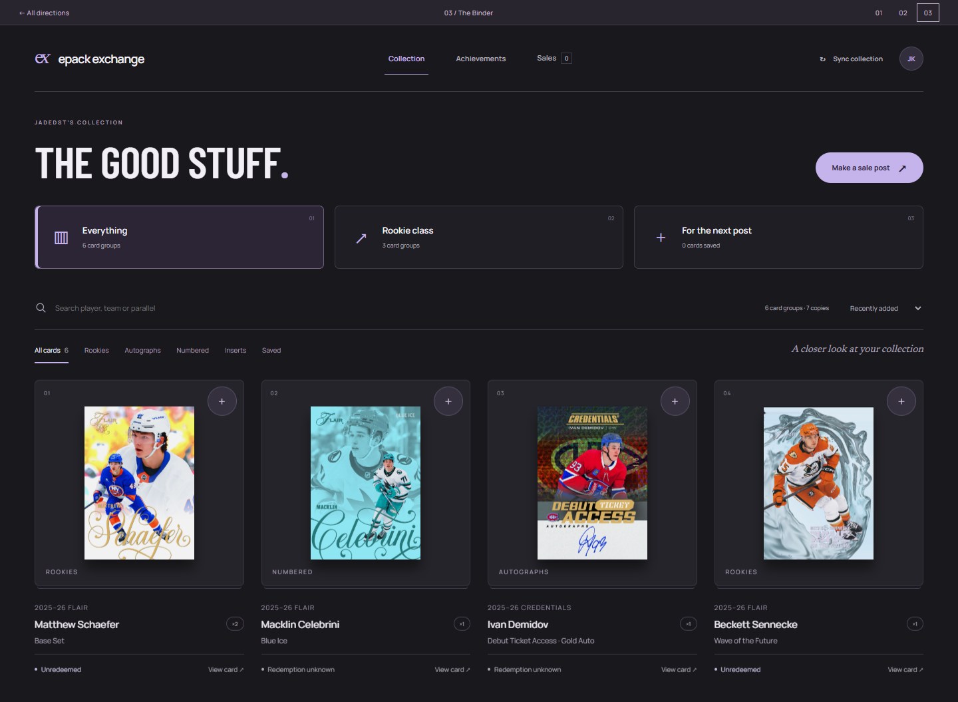
Task: Add Macklin Celebrini card with plus icon
Action: pyautogui.click(x=448, y=401)
